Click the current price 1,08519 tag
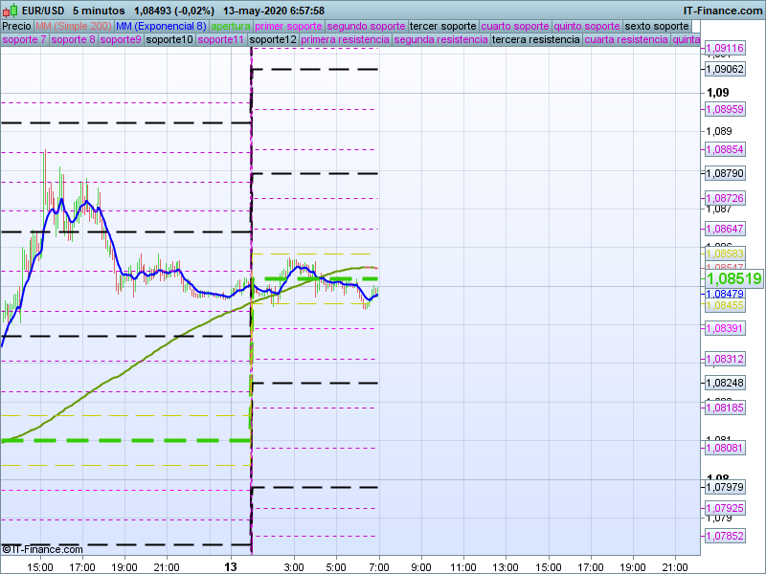Screen dimensions: 766x574 click(733, 278)
